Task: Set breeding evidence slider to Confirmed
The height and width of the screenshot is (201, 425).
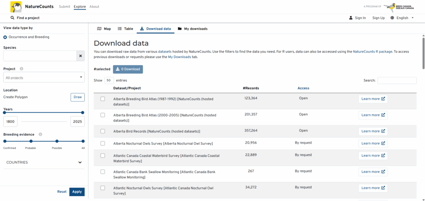Action: coord(5,141)
